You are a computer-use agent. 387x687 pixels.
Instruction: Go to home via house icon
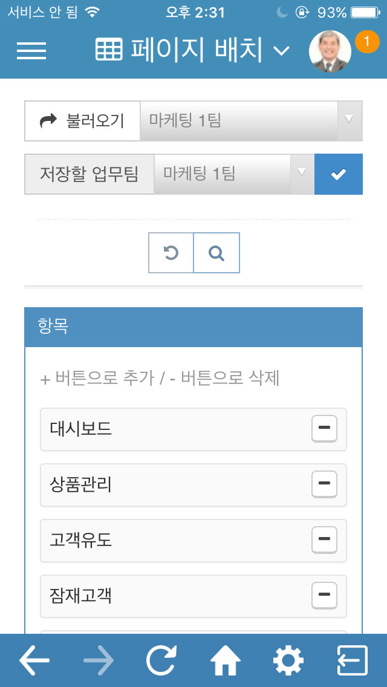[226, 660]
